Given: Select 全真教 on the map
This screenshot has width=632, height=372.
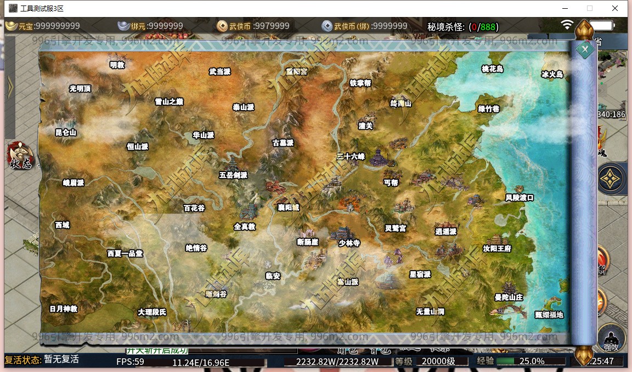Looking at the screenshot, I should [x=245, y=227].
